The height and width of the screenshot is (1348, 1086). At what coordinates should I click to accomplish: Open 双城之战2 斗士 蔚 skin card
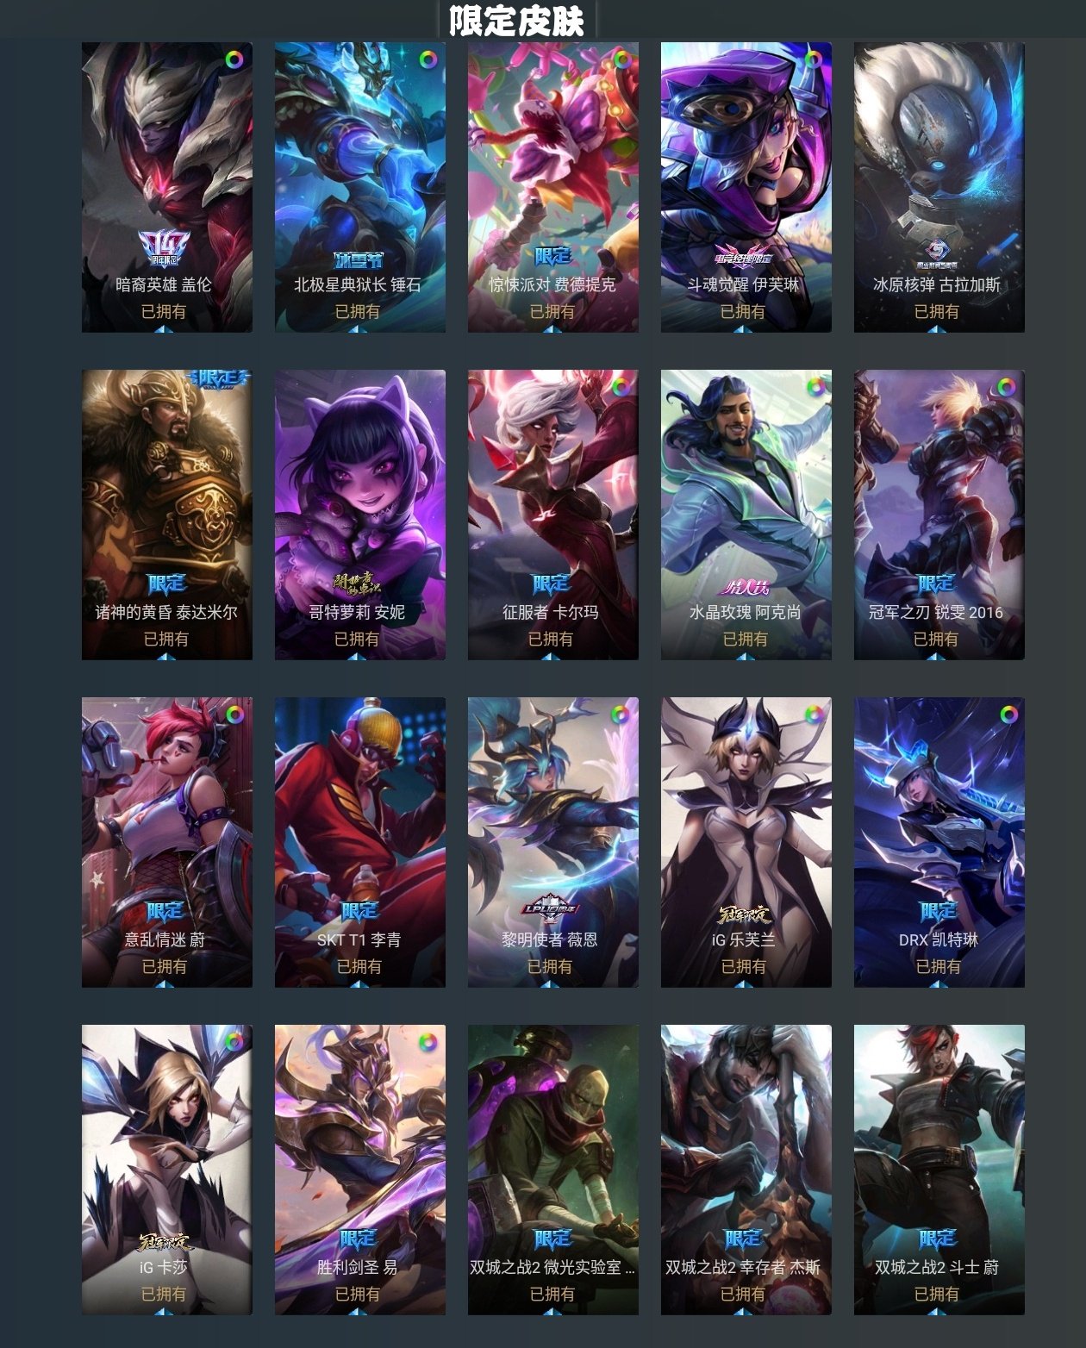pyautogui.click(x=939, y=1170)
